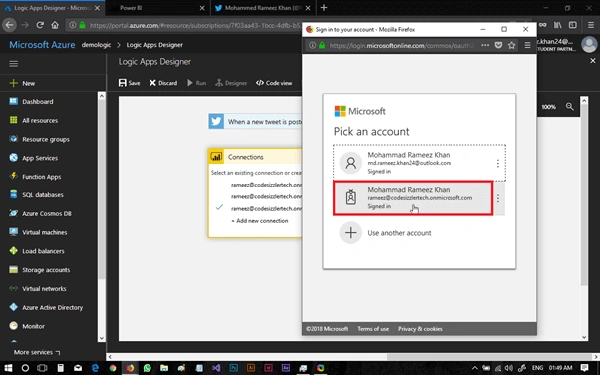Click the taskbar volume icon
This screenshot has width=600, height=375.
pos(509,368)
